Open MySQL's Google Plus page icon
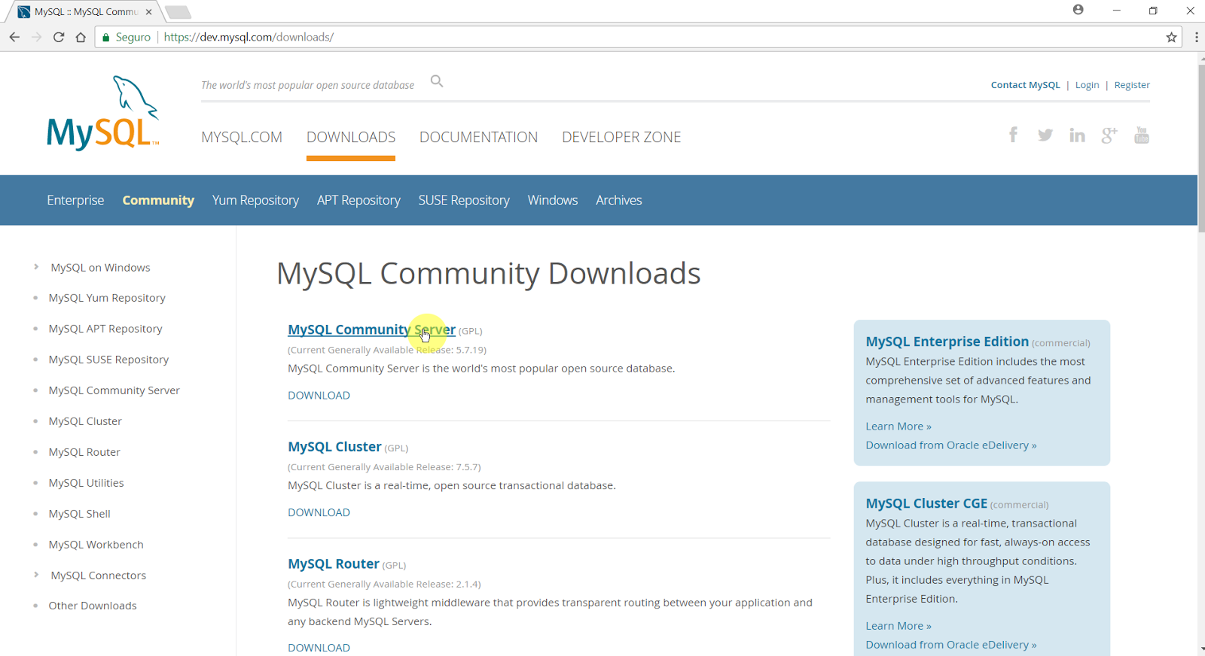Viewport: 1205px width, 656px height. [x=1109, y=135]
